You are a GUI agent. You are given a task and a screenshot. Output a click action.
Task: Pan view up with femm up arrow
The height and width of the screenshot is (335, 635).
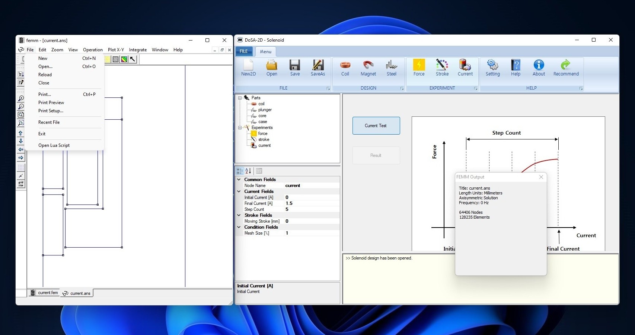pos(21,133)
